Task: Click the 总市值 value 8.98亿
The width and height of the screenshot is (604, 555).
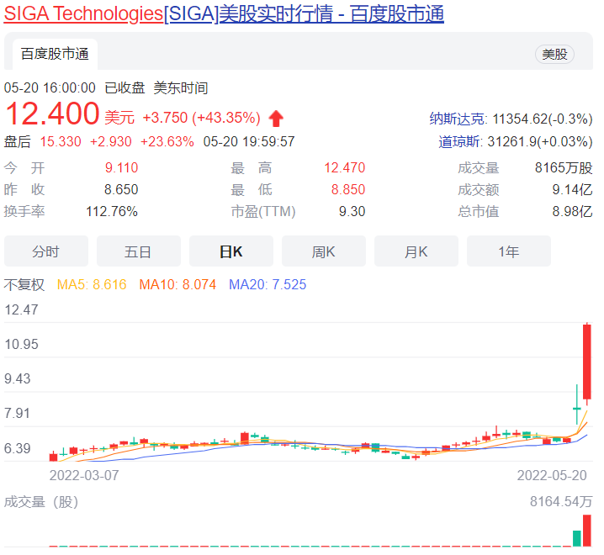Action: (x=572, y=211)
